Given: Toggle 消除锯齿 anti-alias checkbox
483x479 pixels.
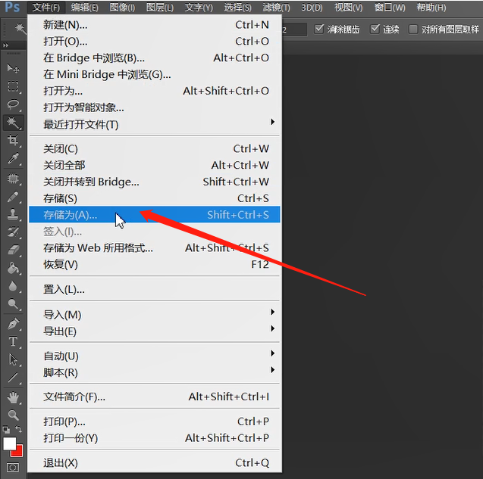Looking at the screenshot, I should click(319, 30).
